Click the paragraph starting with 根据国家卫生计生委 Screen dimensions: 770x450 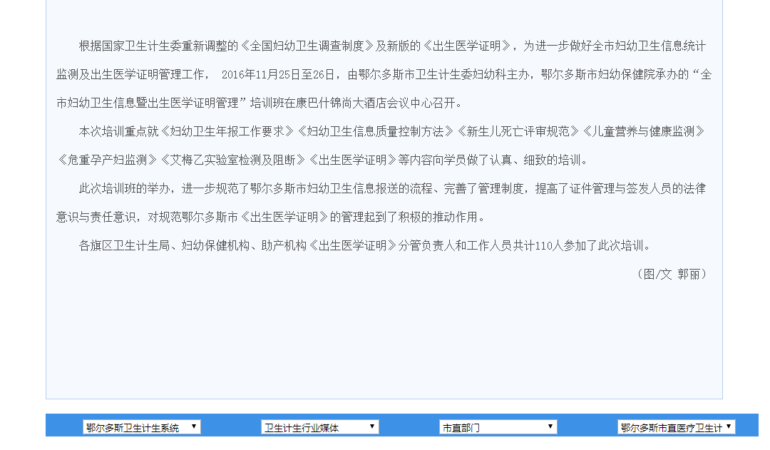point(384,74)
